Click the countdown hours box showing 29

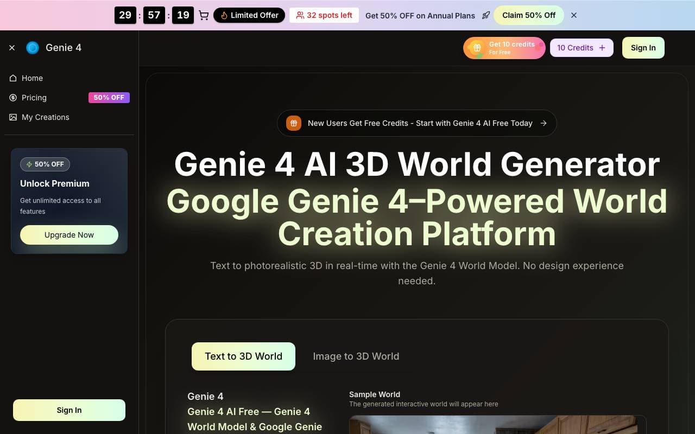click(125, 15)
